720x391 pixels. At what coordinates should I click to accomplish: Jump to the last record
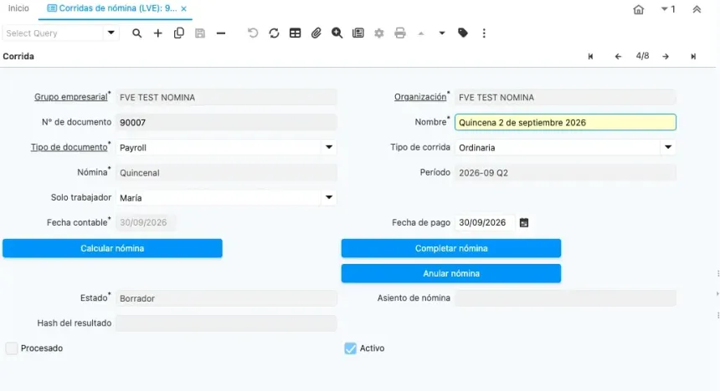693,56
